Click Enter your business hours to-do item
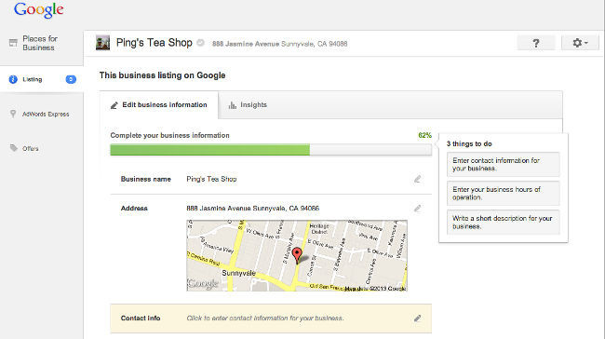Screen dimensions: 605x339 [x=504, y=194]
